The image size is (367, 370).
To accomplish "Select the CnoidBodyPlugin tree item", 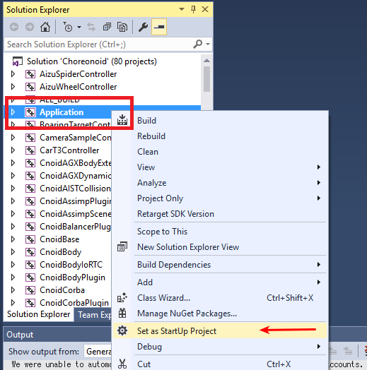I will (72, 277).
